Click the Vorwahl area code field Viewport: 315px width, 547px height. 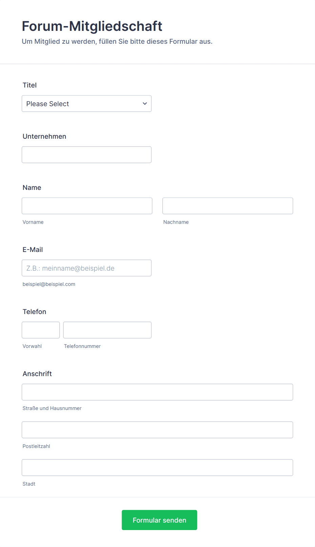click(41, 330)
